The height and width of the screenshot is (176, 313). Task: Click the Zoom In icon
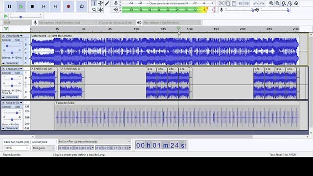(x=271, y=3)
